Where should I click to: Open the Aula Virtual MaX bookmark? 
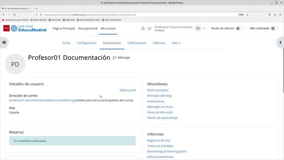coord(111,20)
